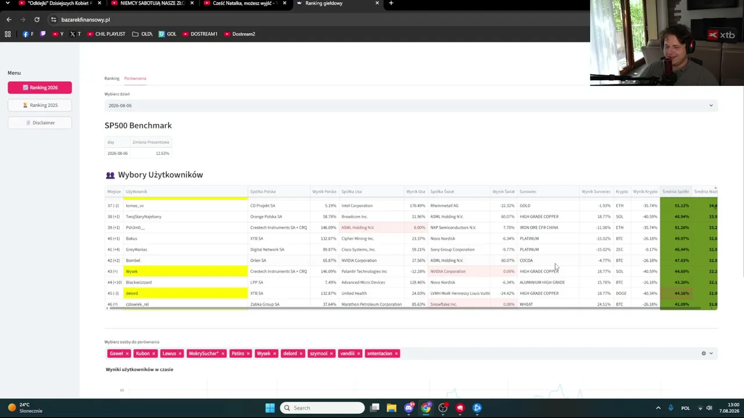Click the Palantir Technologies Inc cell
This screenshot has height=418, width=744.
tap(372, 271)
